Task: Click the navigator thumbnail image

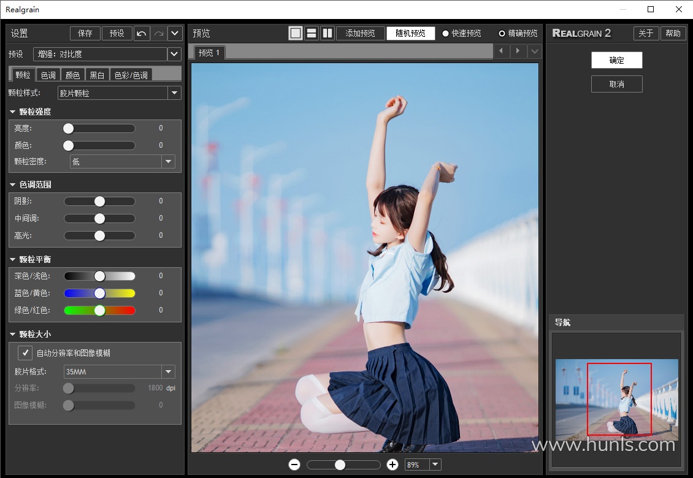Action: (616, 398)
